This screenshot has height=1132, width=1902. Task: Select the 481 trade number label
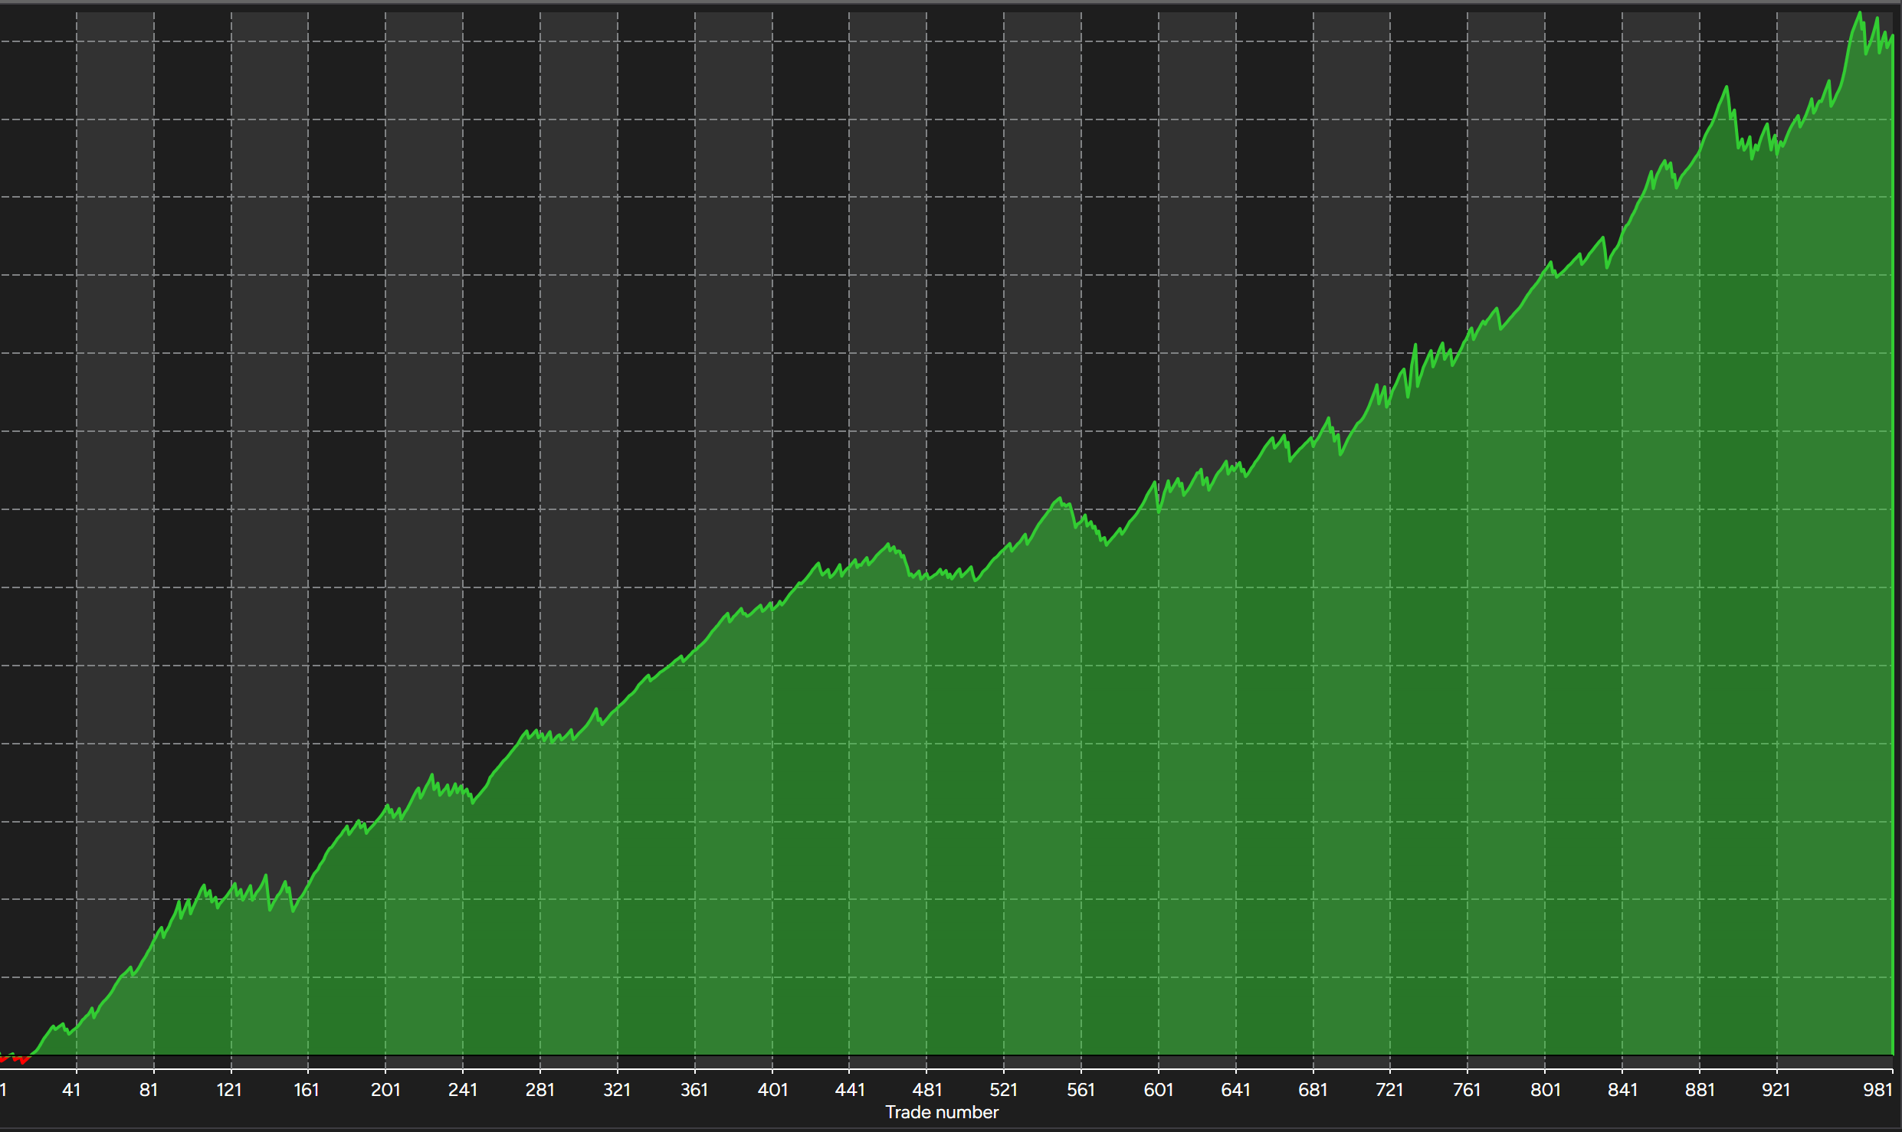[x=927, y=1090]
